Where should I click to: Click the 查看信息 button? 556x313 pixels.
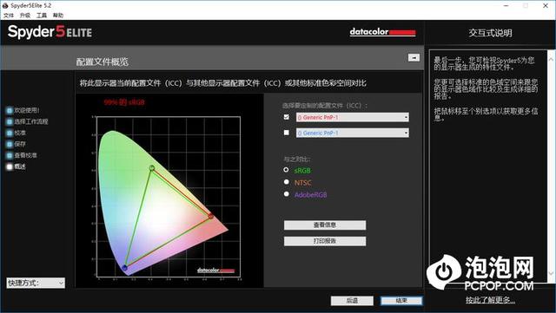pos(325,225)
